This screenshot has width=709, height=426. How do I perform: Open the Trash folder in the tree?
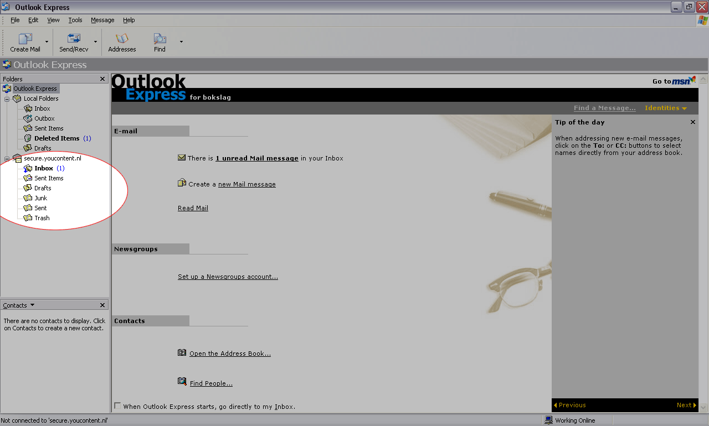coord(42,218)
